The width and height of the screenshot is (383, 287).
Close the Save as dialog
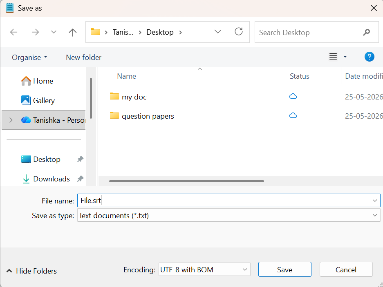coord(374,8)
